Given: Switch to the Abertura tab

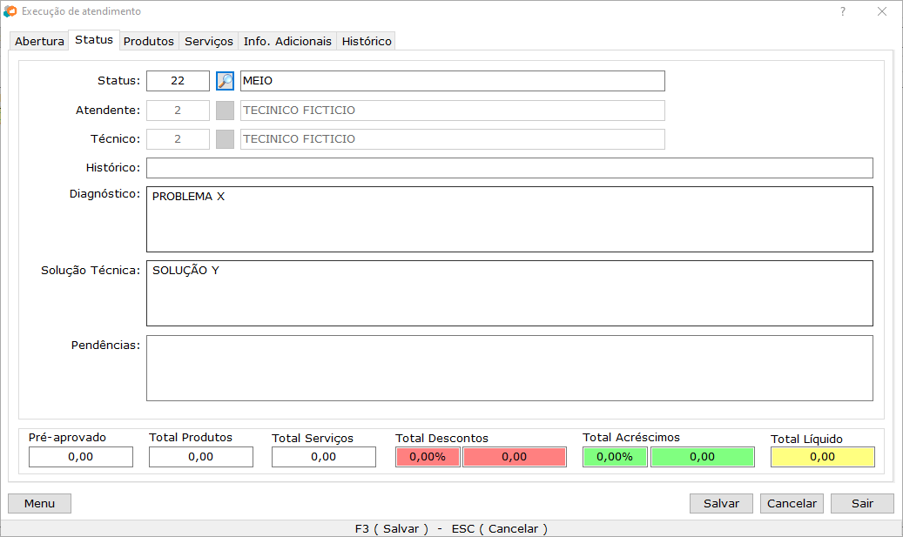Looking at the screenshot, I should [39, 41].
